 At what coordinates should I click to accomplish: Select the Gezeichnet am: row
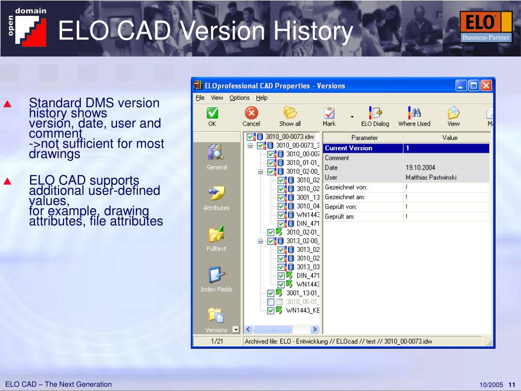(406, 197)
